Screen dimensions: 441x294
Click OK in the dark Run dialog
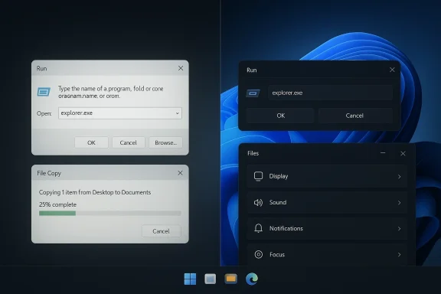pos(280,116)
